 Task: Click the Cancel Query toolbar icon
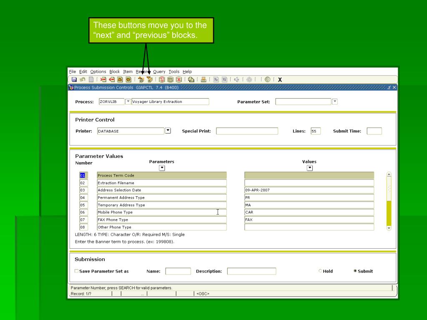(178, 80)
